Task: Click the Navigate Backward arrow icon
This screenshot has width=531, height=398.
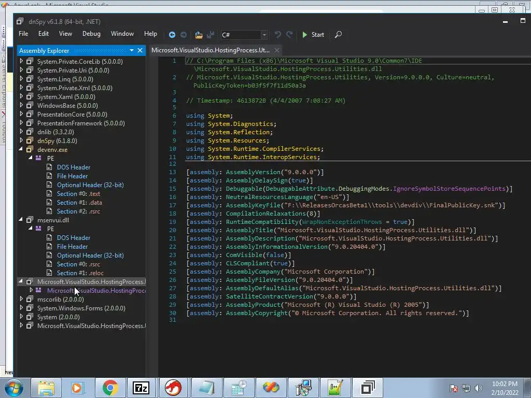Action: 172,35
